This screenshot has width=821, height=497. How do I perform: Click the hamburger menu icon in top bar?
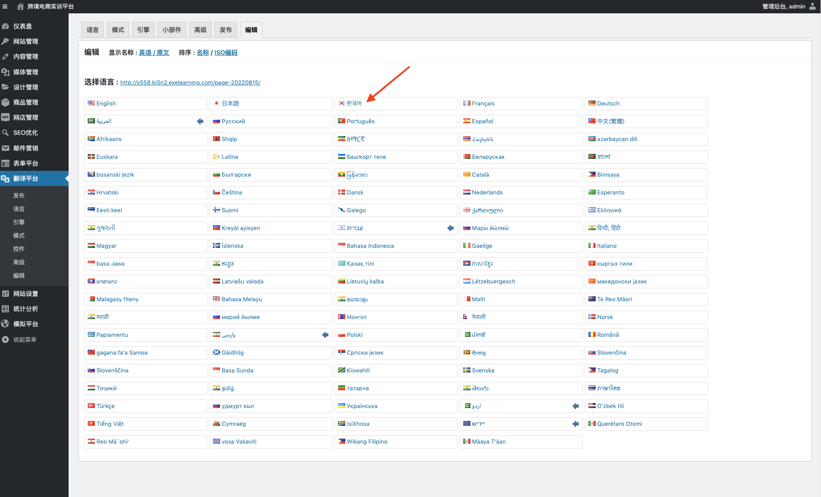[x=5, y=7]
